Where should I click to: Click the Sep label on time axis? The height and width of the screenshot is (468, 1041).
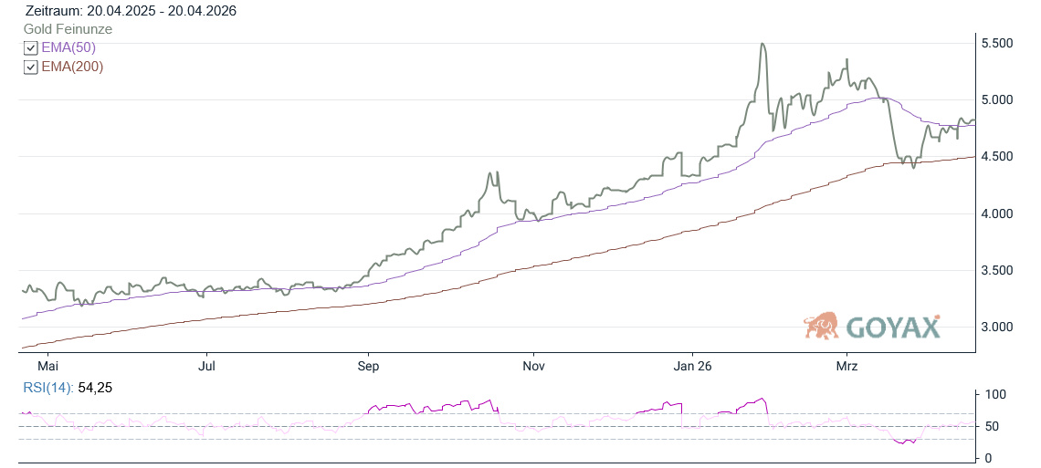[368, 366]
